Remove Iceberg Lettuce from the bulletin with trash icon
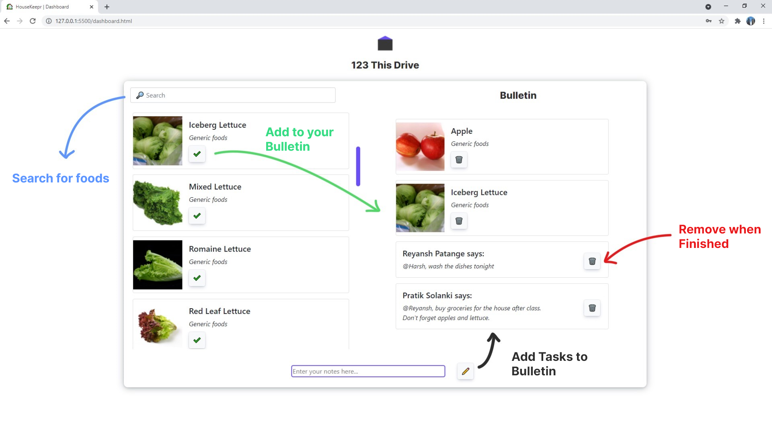Viewport: 772px width, 434px height. tap(459, 221)
